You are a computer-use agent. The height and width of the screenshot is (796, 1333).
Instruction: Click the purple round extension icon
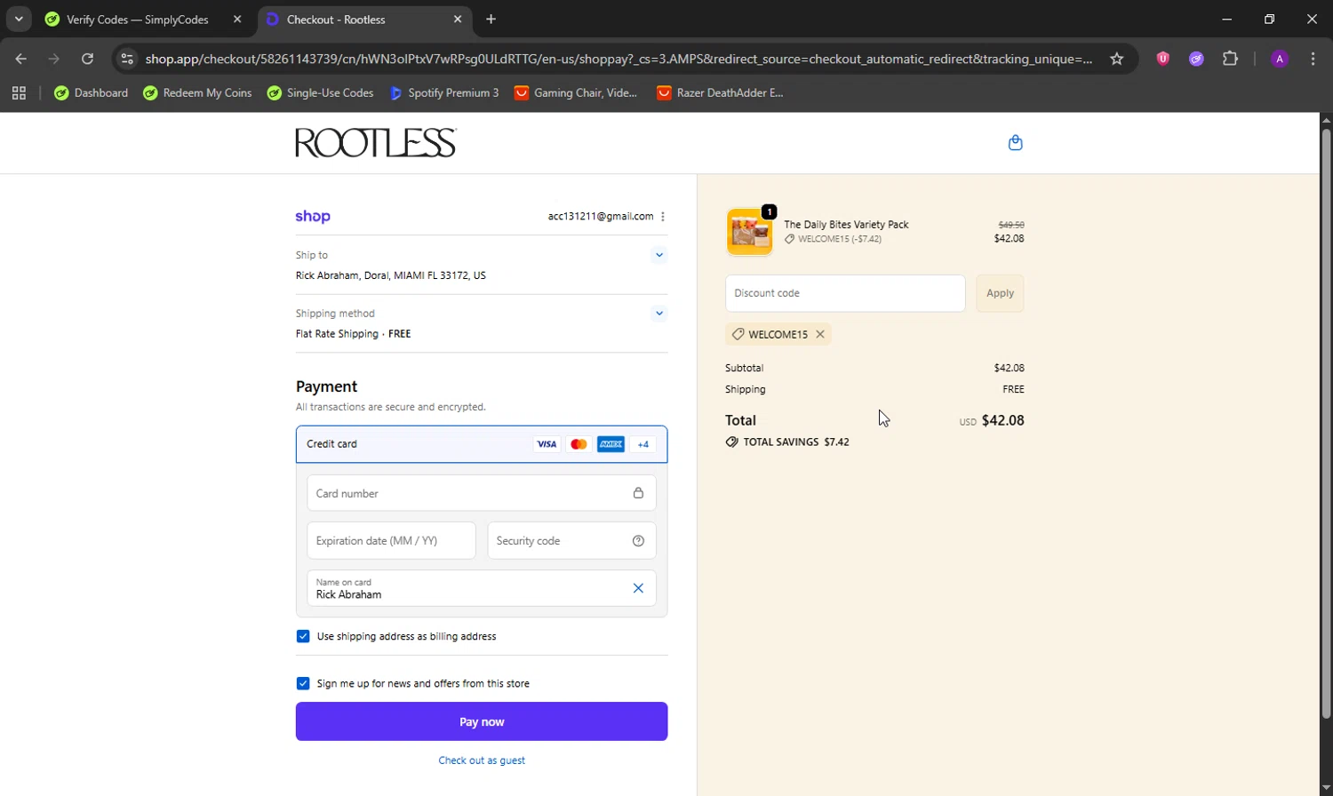[1196, 59]
